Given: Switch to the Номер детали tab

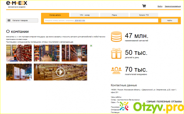Looking at the screenshot, I should 55,15.
